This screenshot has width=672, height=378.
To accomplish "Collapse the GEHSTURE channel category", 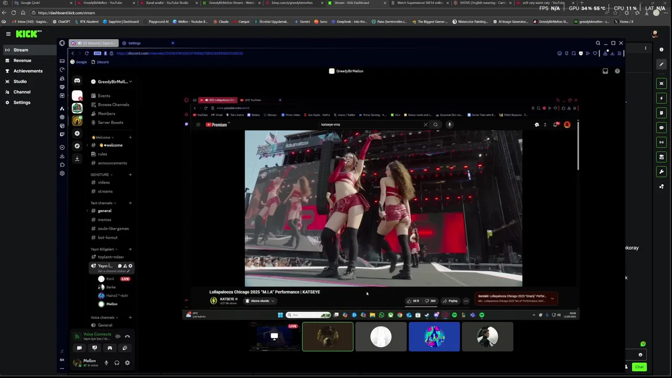I will [x=101, y=174].
